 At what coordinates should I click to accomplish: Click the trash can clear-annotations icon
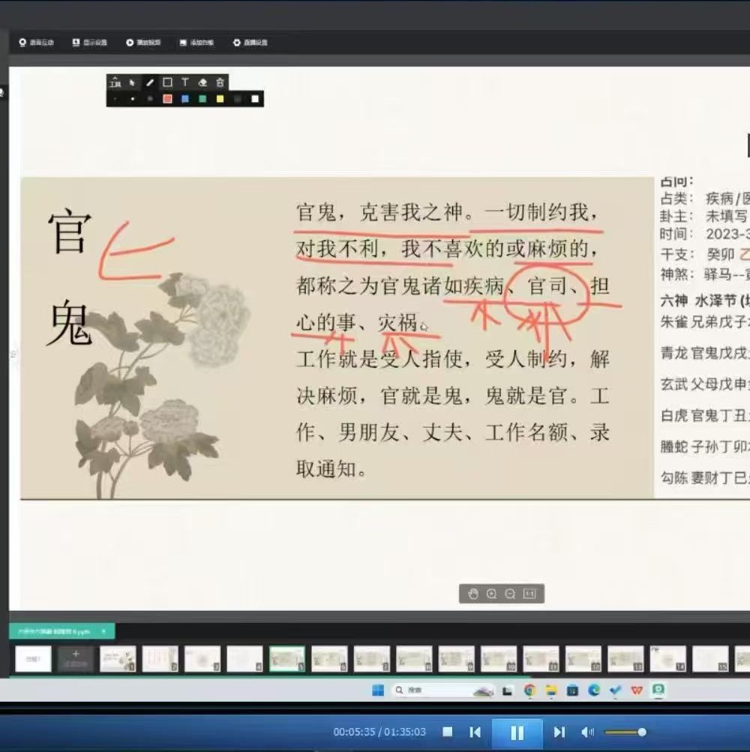click(x=220, y=83)
